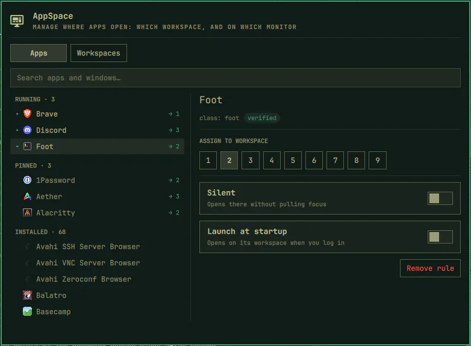This screenshot has height=346, width=471.
Task: Assign Foot to workspace 7
Action: click(x=335, y=160)
